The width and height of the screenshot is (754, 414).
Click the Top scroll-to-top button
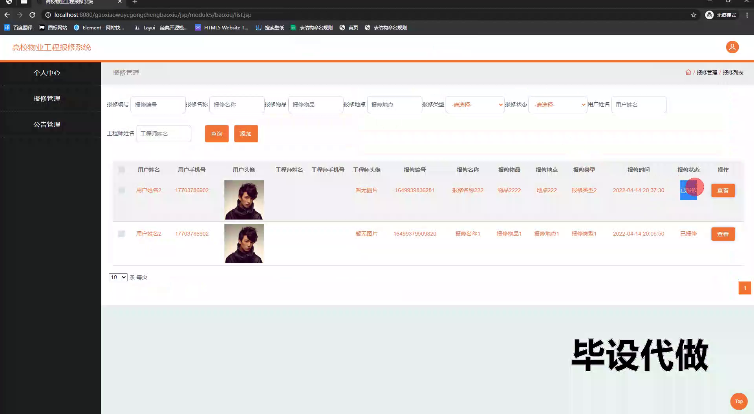739,401
